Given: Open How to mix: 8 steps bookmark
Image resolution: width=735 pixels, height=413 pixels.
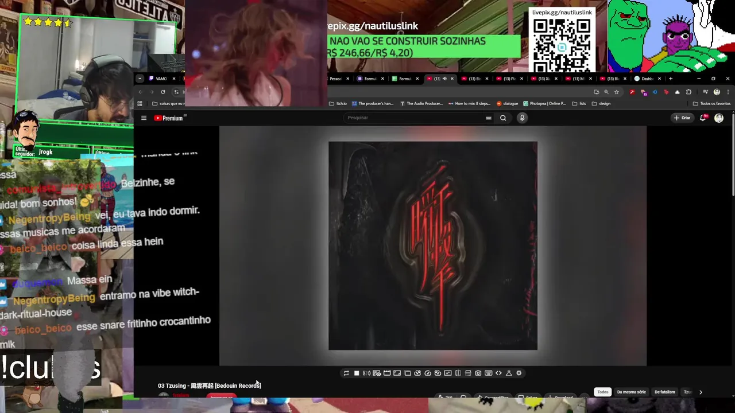Looking at the screenshot, I should [469, 104].
